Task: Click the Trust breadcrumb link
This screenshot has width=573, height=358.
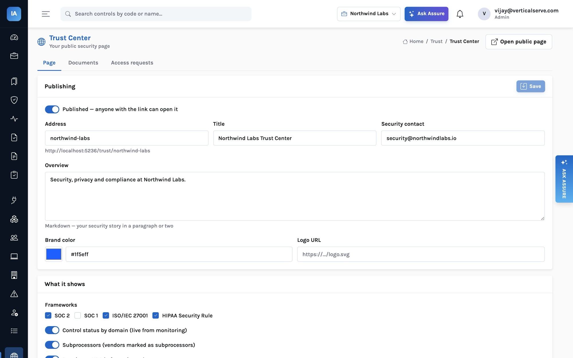Action: [x=436, y=42]
